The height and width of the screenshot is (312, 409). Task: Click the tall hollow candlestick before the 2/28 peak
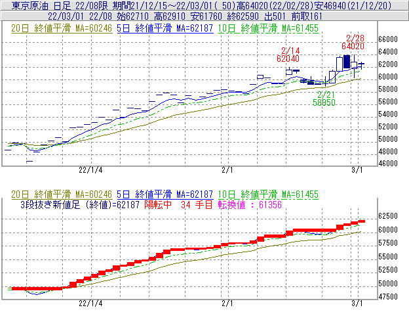(x=340, y=64)
